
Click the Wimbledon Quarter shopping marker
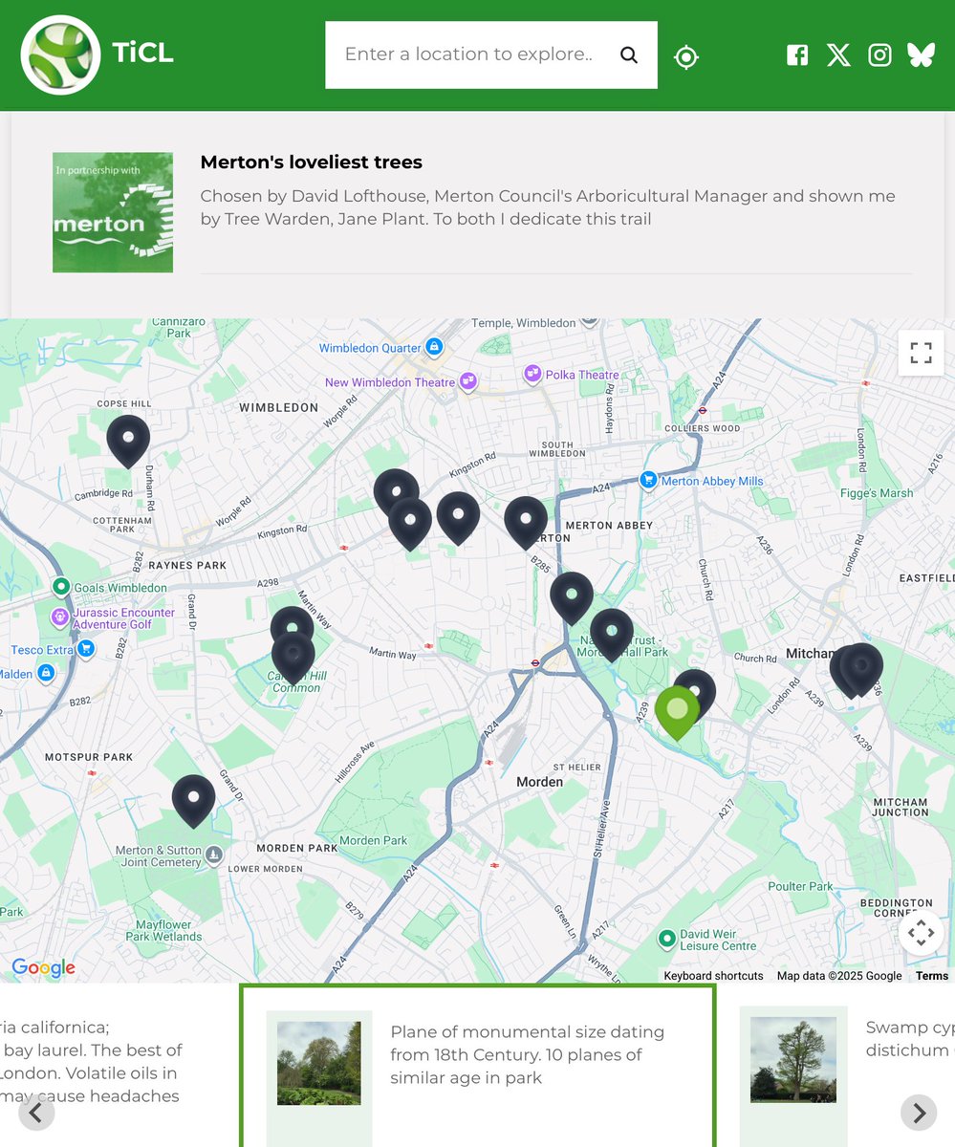point(434,347)
